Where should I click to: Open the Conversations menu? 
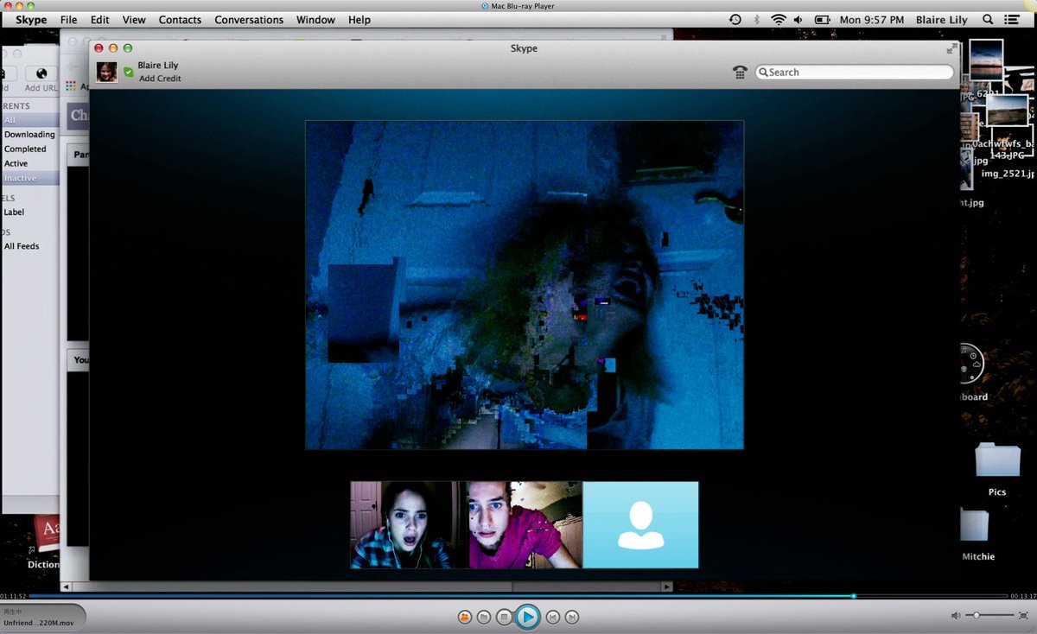(x=249, y=20)
